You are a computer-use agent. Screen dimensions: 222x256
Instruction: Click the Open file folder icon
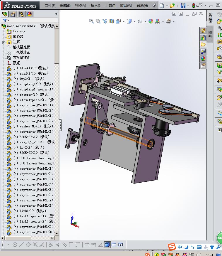coord(172,6)
